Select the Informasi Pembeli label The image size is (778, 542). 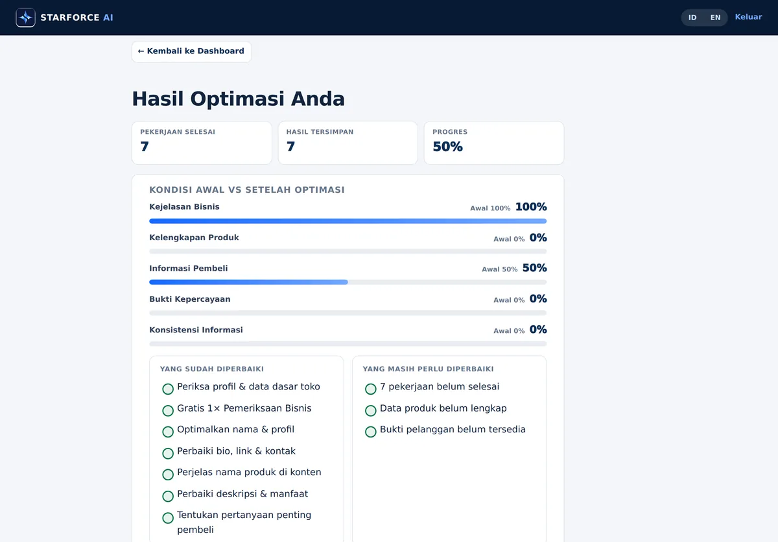188,268
